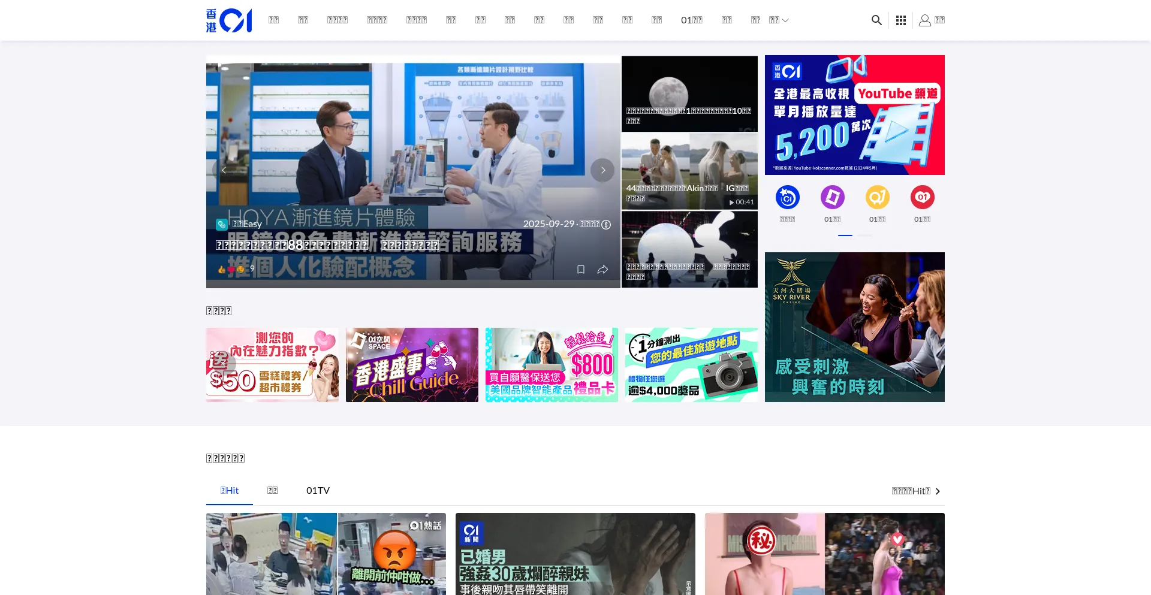This screenshot has width=1151, height=595.
Task: Open the red 01 heart circle icon
Action: tap(922, 197)
